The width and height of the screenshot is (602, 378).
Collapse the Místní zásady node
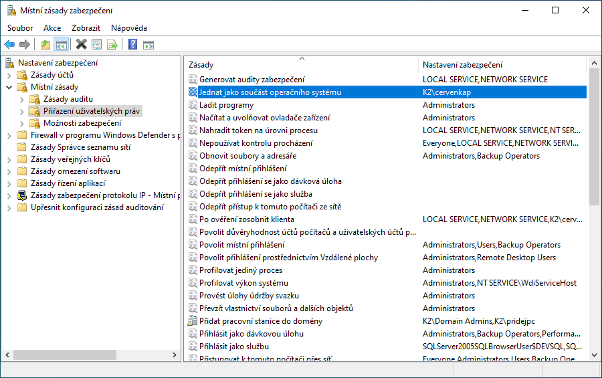9,87
